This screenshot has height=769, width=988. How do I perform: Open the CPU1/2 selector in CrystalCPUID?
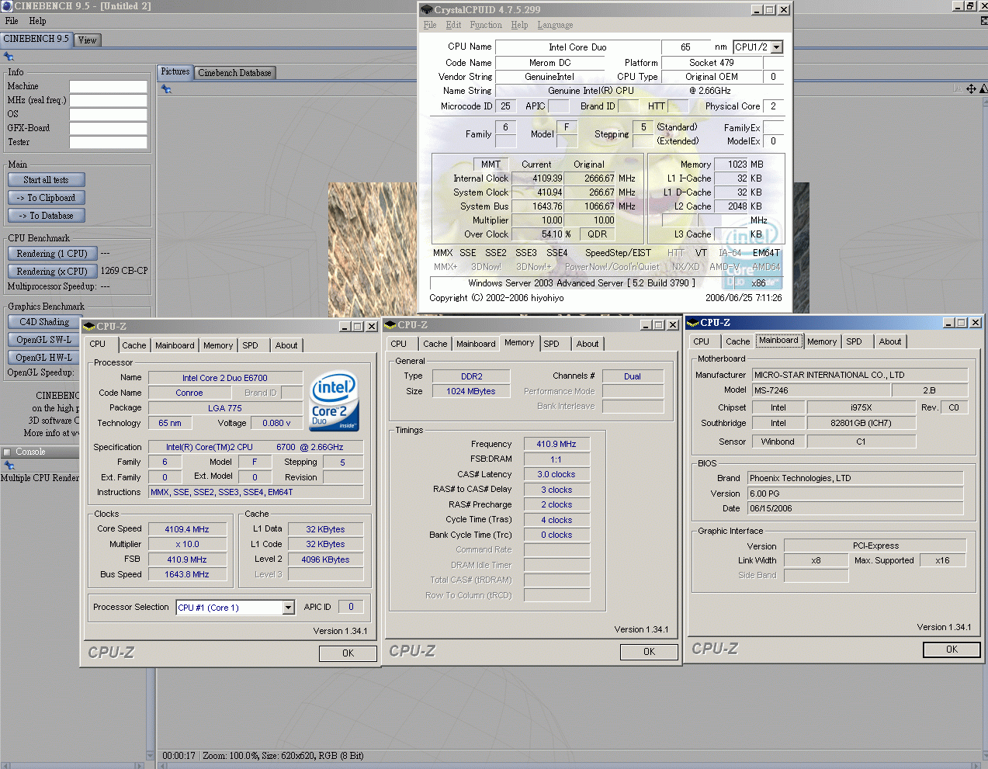point(777,47)
